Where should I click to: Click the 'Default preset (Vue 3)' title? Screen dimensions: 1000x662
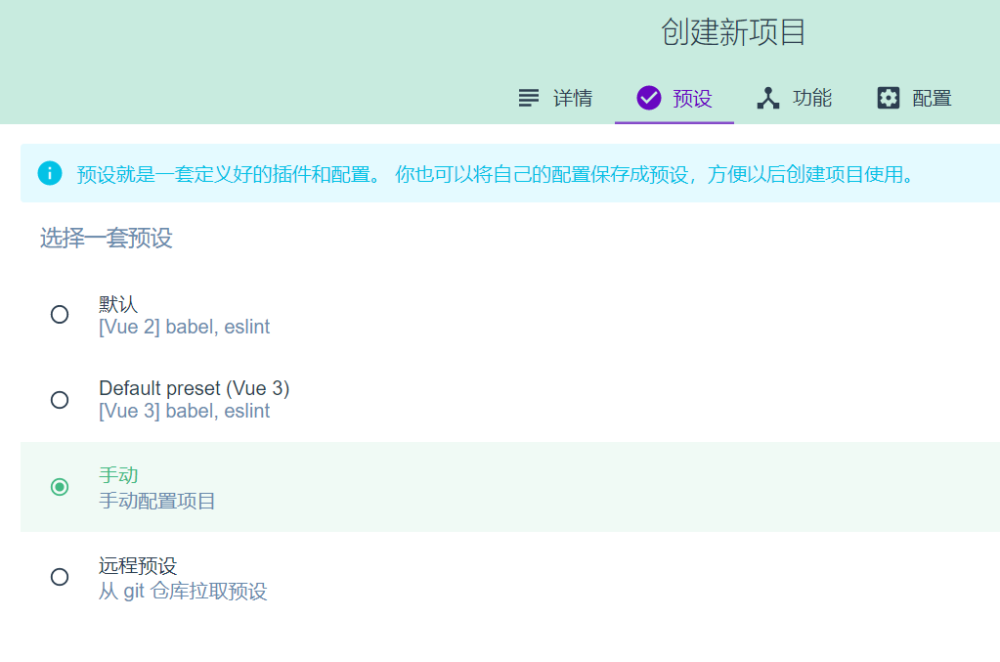tap(195, 388)
